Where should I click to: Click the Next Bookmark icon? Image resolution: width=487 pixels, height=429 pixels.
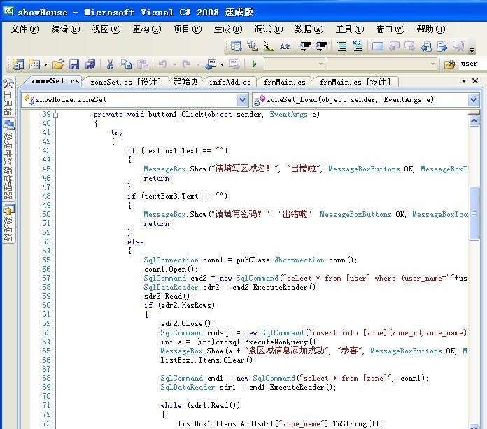(410, 46)
